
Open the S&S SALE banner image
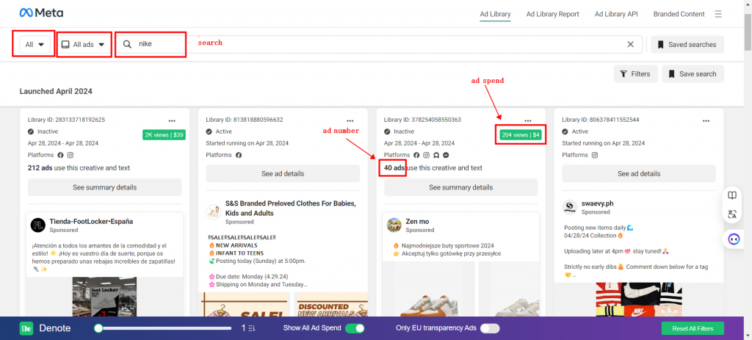point(244,305)
